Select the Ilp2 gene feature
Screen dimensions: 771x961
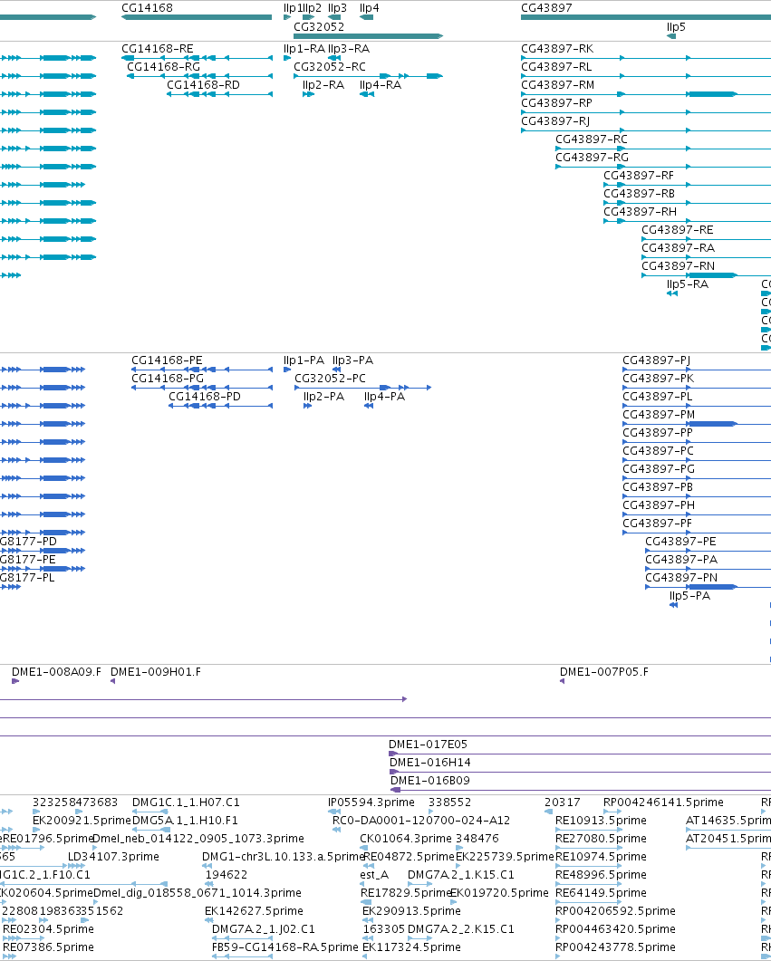[x=308, y=17]
